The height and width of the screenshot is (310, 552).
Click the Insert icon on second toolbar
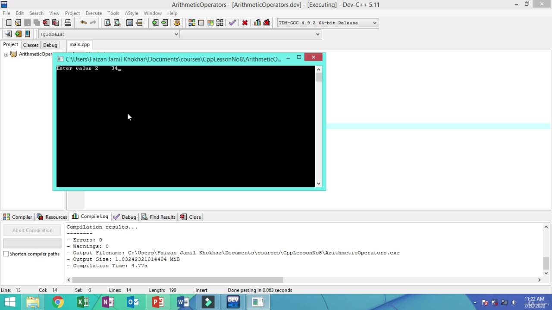click(9, 34)
